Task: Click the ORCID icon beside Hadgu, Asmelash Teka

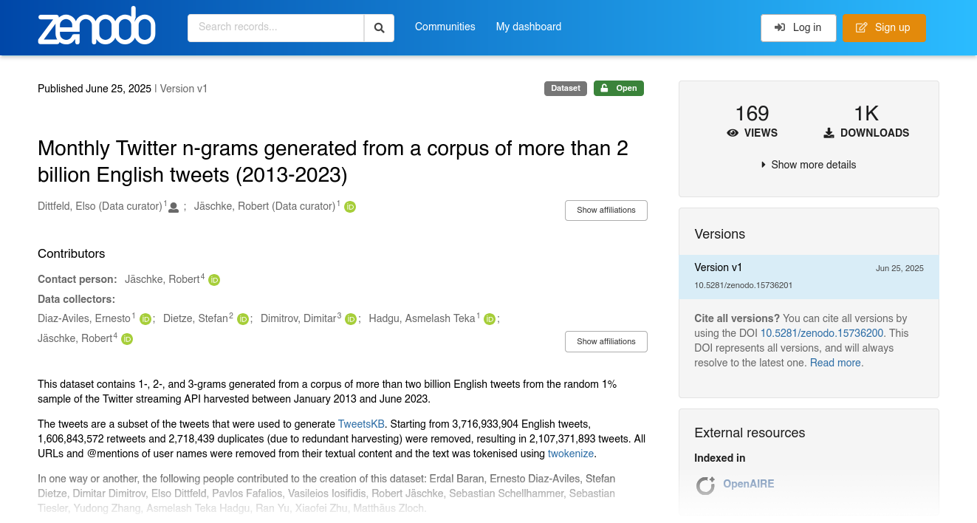Action: pos(490,318)
